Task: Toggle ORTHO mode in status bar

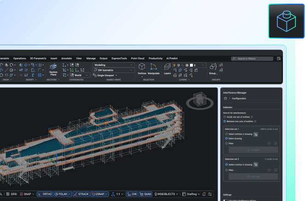Action: 45,194
